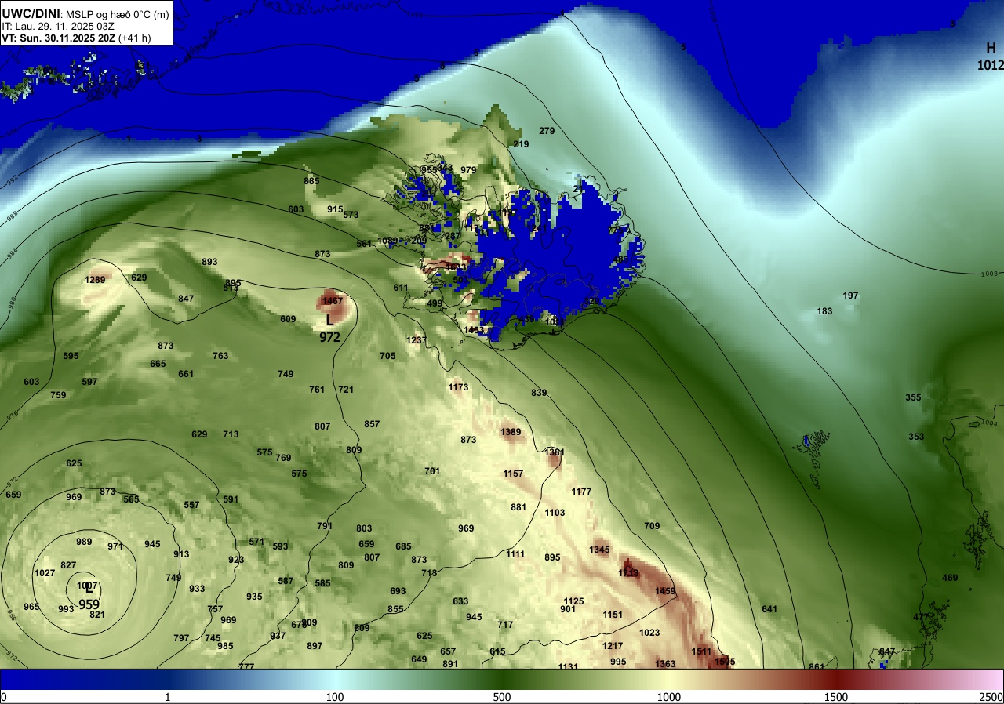Image resolution: width=1004 pixels, height=704 pixels.
Task: Click the height value 915
Action: coord(335,209)
